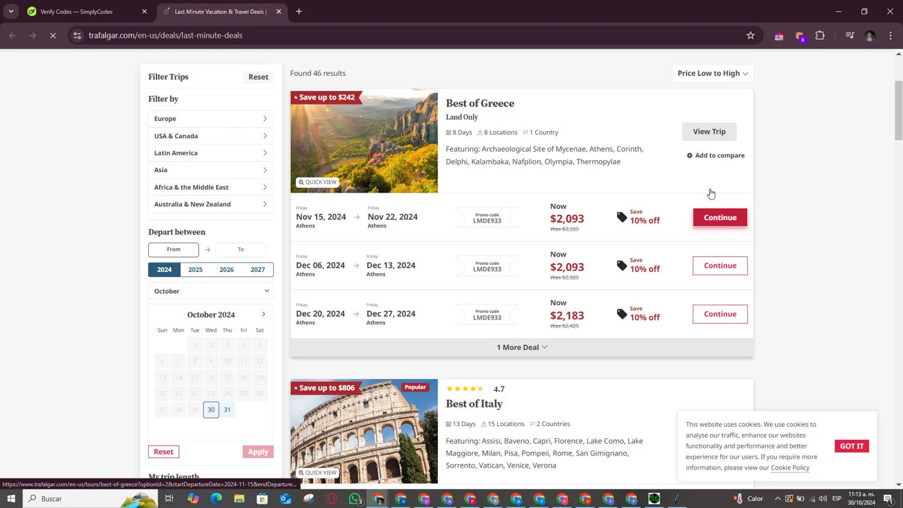Screen dimensions: 903x508
Task: Continue with Nov 15, 2024 departure
Action: point(720,217)
